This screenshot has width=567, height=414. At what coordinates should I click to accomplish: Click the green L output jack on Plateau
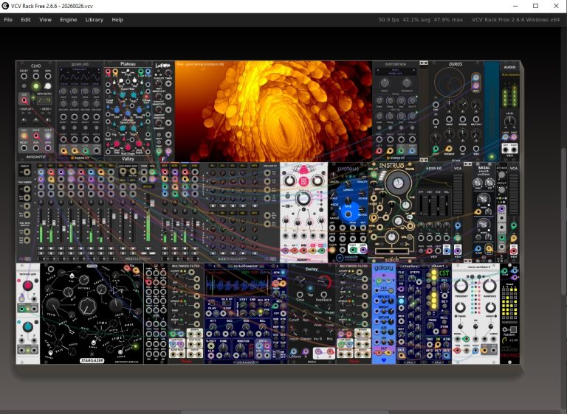[x=141, y=72]
